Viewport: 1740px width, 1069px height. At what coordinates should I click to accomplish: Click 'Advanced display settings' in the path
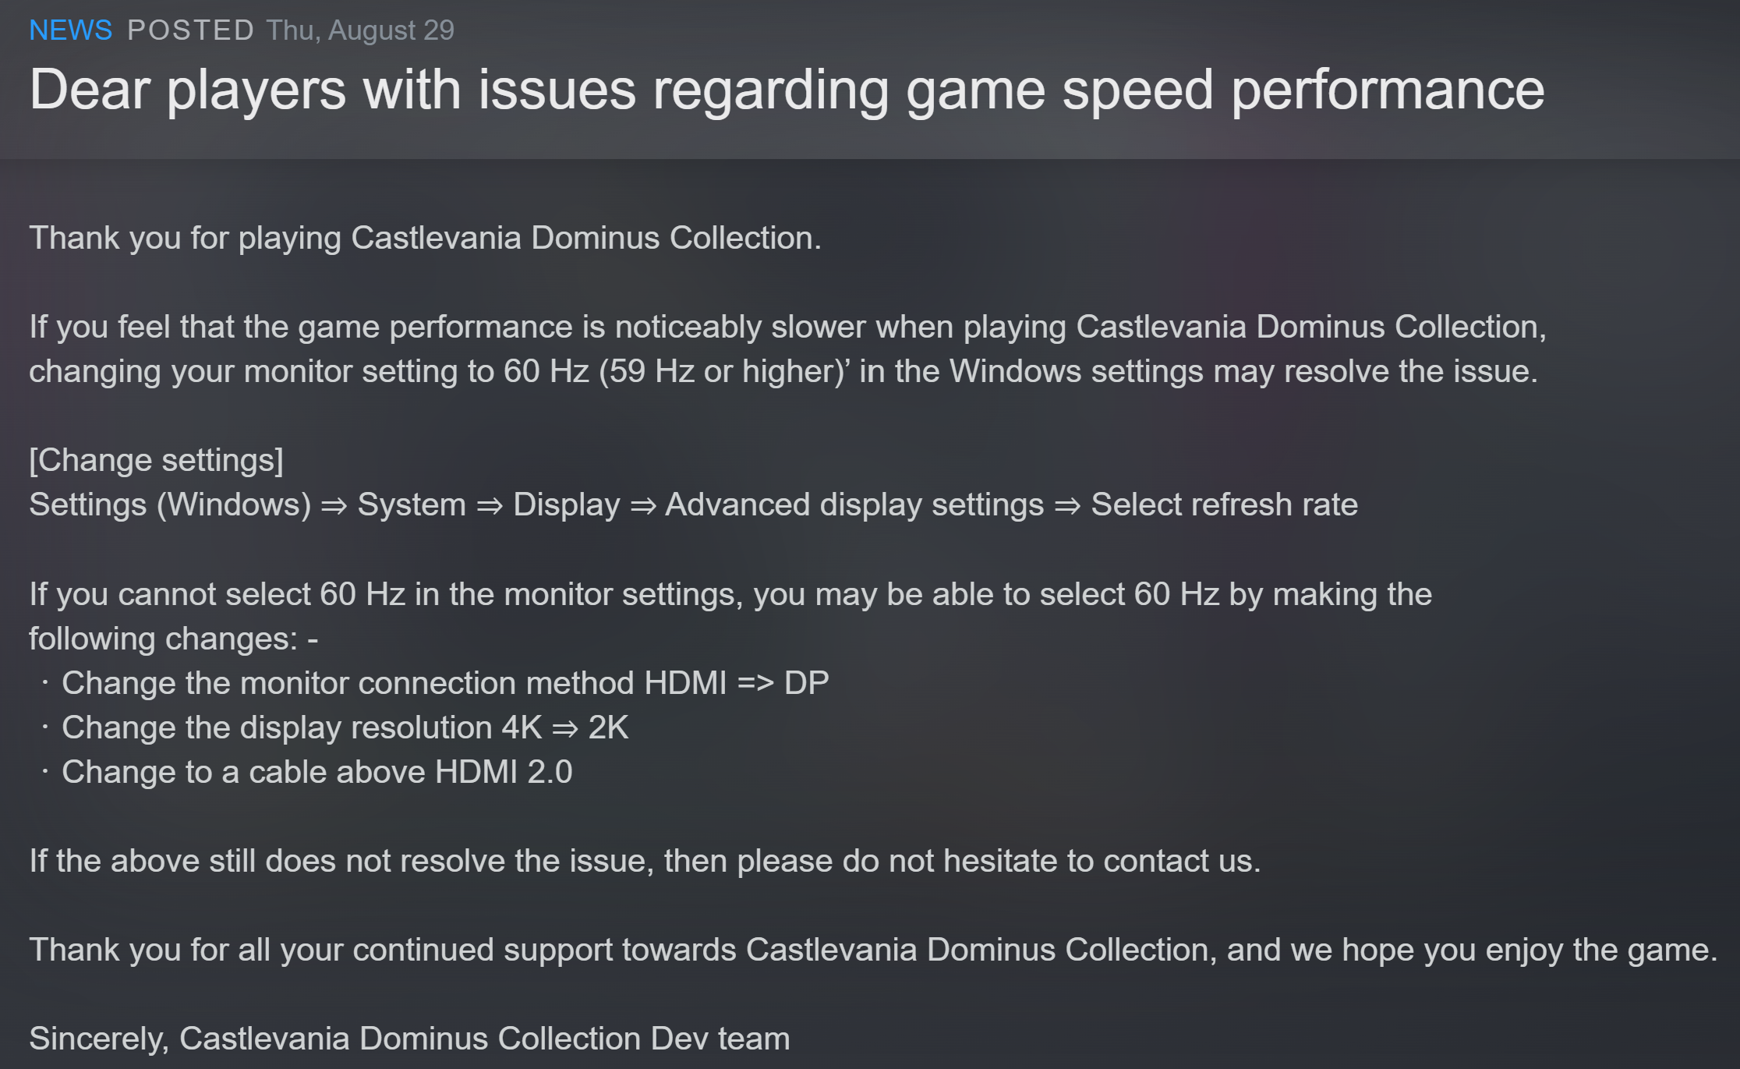click(854, 504)
